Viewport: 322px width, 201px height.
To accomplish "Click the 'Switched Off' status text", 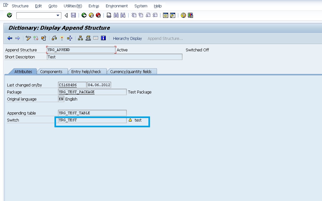I will click(x=197, y=50).
